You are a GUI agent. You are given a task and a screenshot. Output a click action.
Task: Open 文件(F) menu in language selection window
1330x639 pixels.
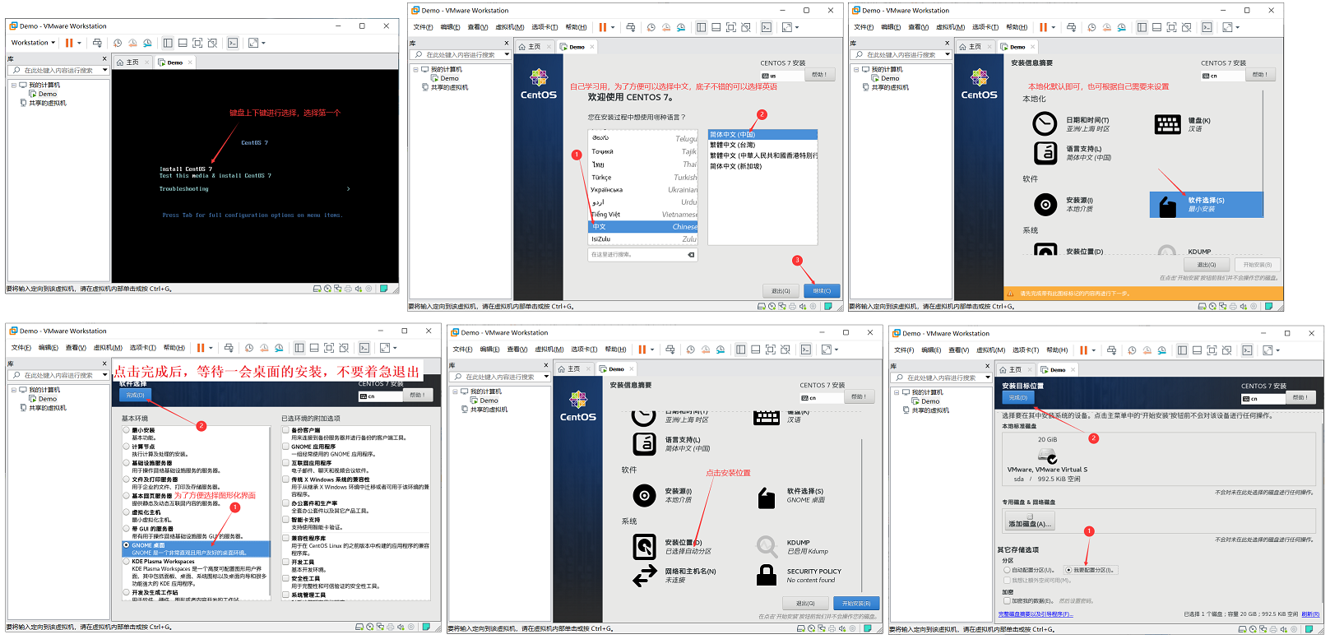[423, 27]
